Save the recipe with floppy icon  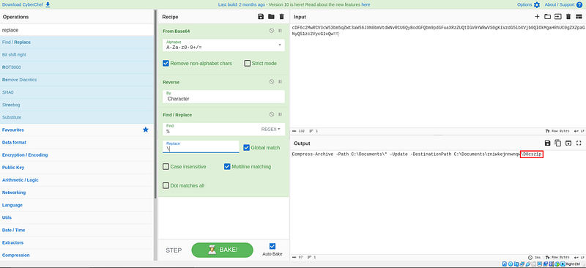pos(261,16)
